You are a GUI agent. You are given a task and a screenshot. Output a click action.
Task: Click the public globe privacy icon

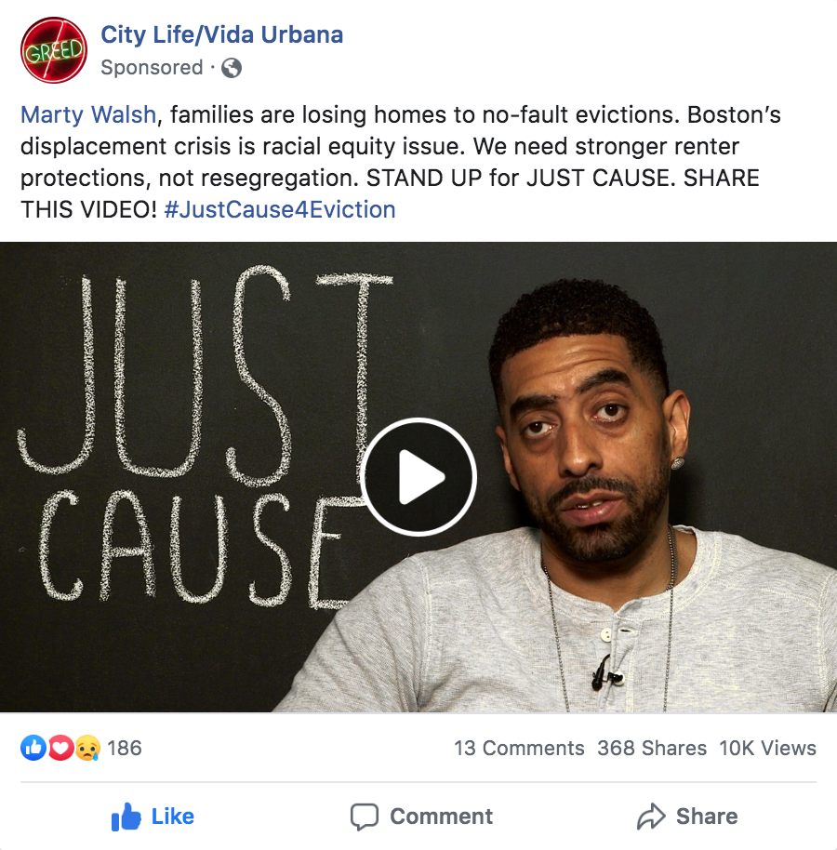[x=232, y=68]
